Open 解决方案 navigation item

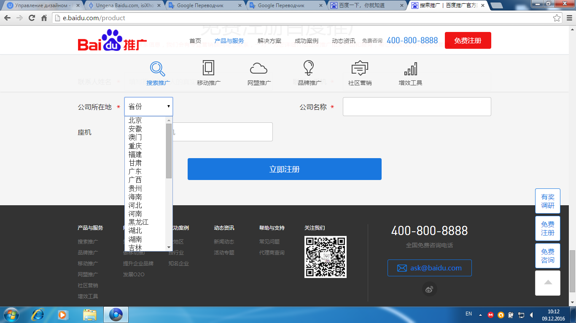tap(269, 41)
